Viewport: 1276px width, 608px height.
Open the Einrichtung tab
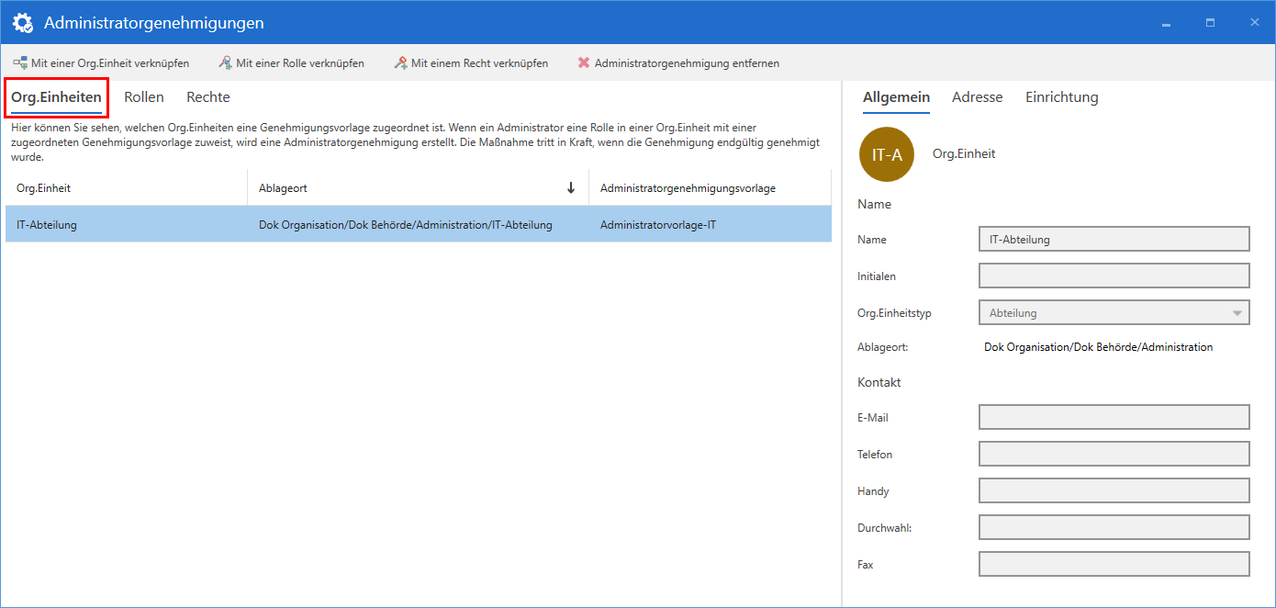[1061, 96]
